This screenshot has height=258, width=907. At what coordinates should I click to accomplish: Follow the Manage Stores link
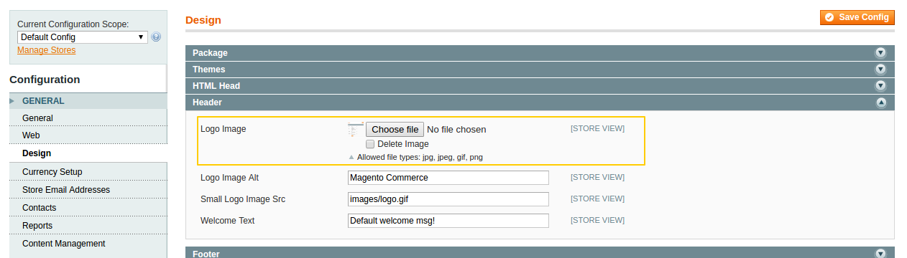tap(46, 50)
